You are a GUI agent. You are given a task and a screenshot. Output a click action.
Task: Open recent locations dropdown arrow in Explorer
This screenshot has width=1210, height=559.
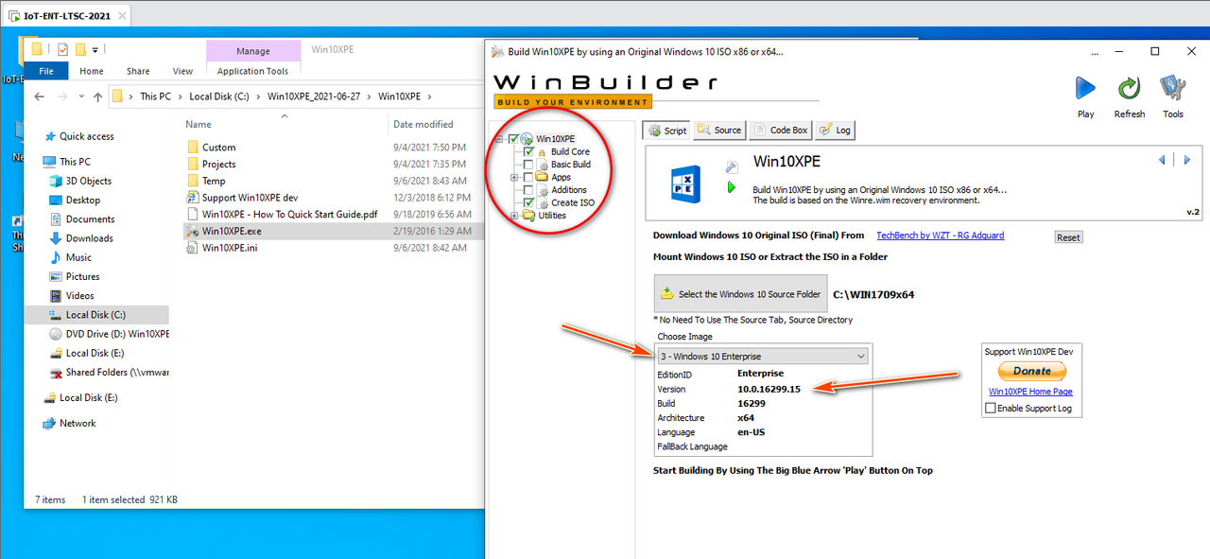(79, 96)
